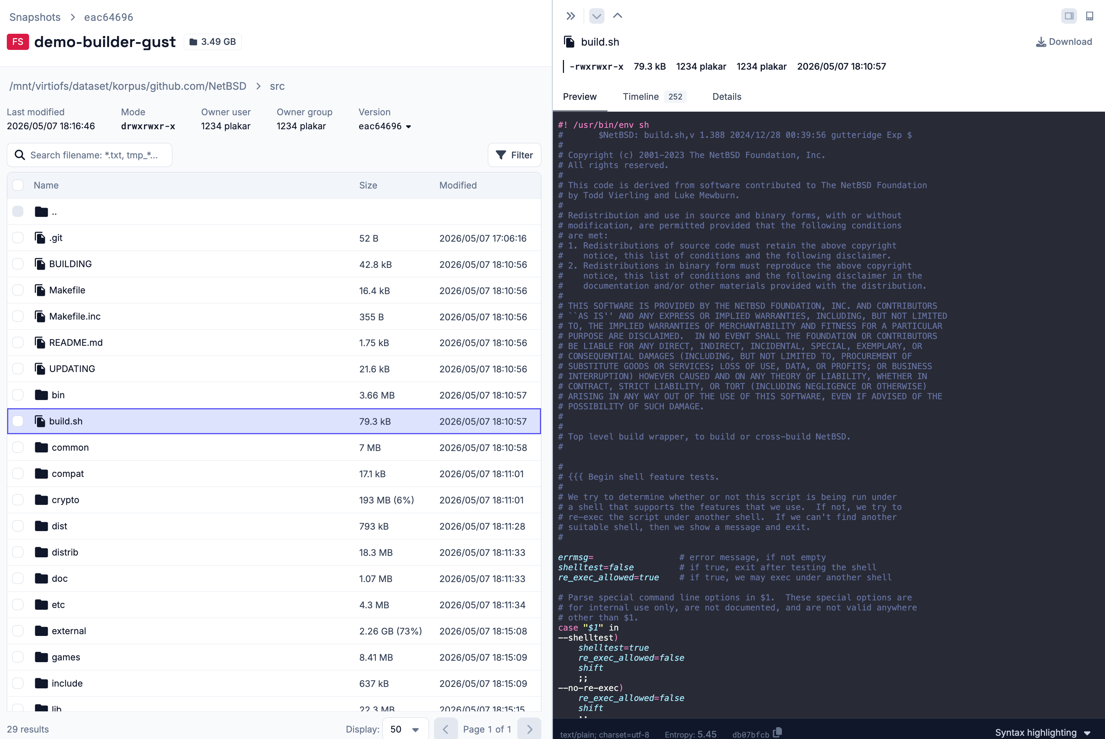This screenshot has width=1105, height=739.
Task: Open the compat folder icon
Action: click(42, 474)
